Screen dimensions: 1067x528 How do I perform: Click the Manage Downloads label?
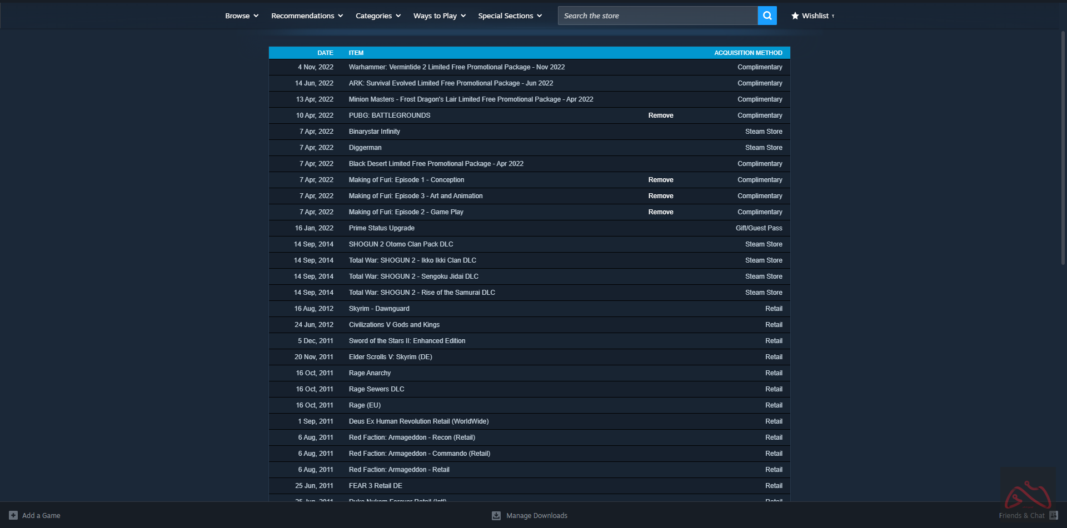coord(536,516)
